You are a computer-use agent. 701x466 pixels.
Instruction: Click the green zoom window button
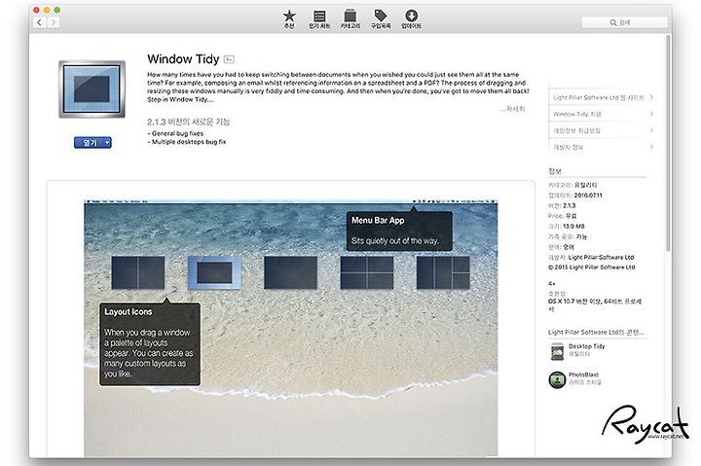coord(57,10)
